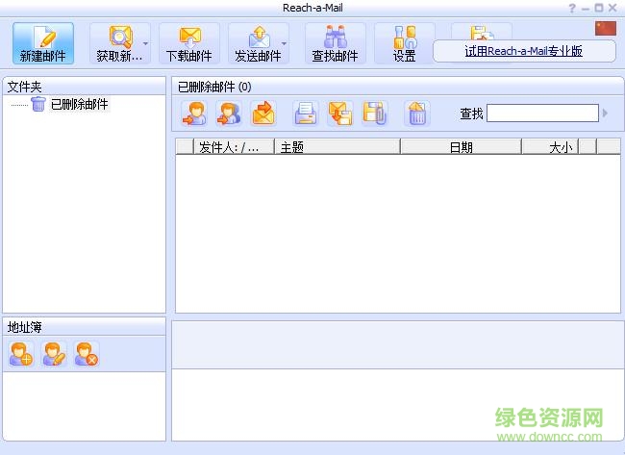
Task: Click the save attachments paperclip icon
Action: 374,114
